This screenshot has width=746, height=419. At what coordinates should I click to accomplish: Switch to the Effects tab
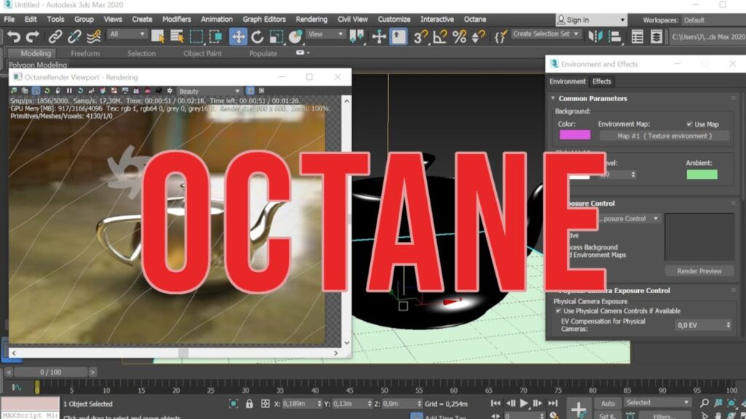pos(601,81)
